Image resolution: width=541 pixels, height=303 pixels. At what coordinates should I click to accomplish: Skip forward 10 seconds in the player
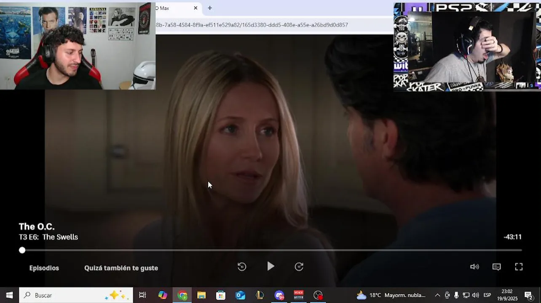(299, 266)
